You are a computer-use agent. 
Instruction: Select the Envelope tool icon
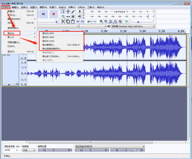coord(68,12)
